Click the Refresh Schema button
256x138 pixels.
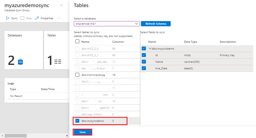(x=156, y=24)
